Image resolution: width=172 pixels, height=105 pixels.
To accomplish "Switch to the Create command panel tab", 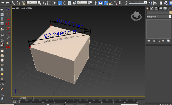I will pyautogui.click(x=148, y=8).
